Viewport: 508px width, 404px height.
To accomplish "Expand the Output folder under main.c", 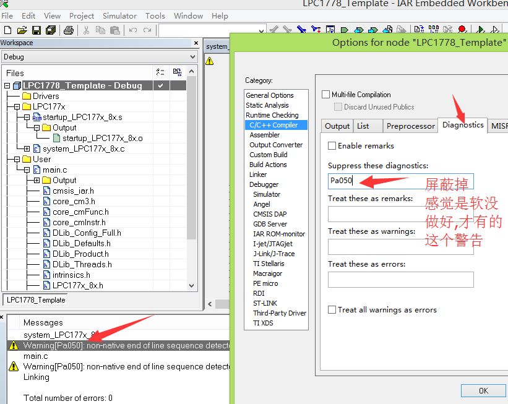I will pos(37,181).
